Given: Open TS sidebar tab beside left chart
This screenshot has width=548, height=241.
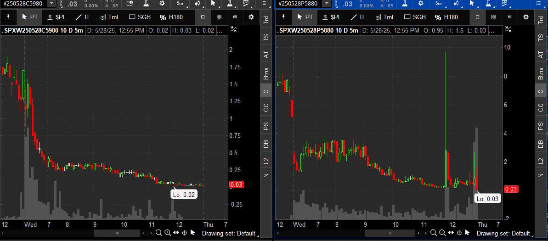Looking at the screenshot, I should pyautogui.click(x=266, y=37).
